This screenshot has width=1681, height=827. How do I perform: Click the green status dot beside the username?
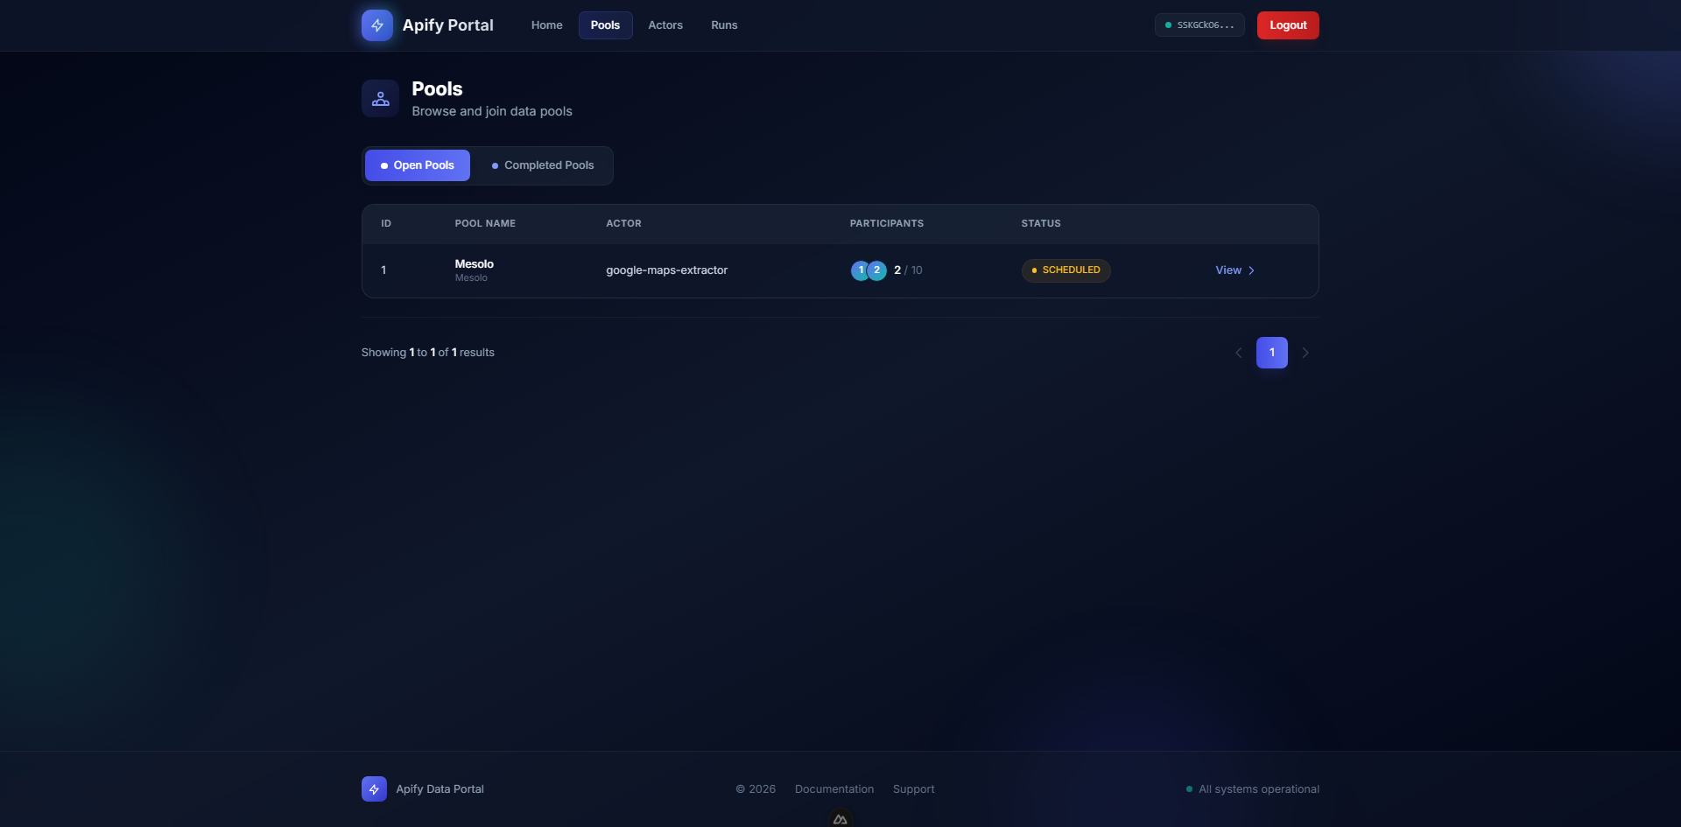(x=1168, y=25)
